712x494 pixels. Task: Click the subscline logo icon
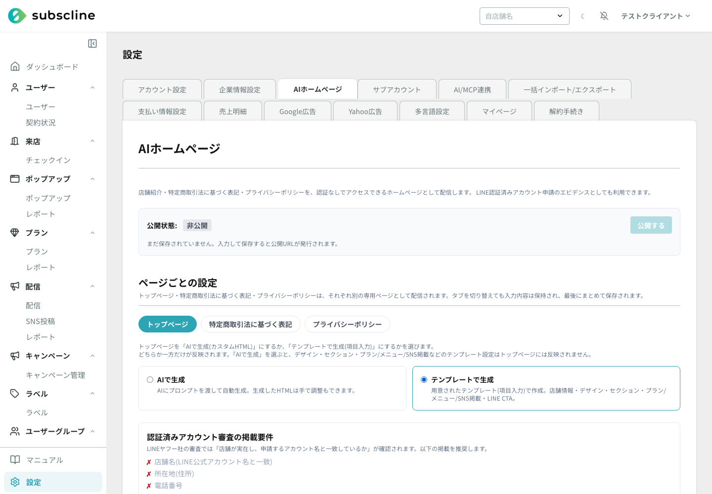(17, 16)
